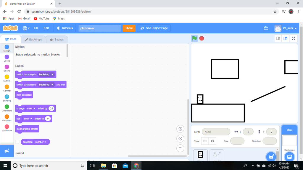This screenshot has height=170, width=303.
Task: Click the red stop sign above the stage
Action: click(202, 38)
